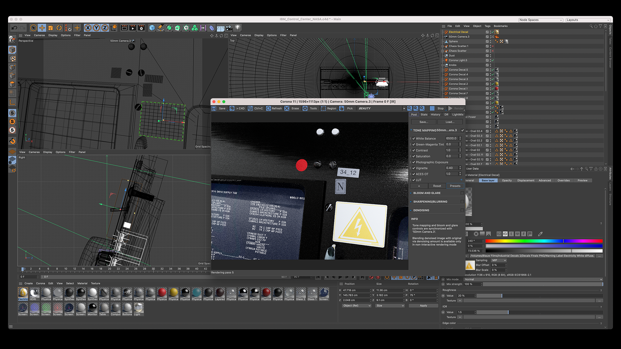Toggle the Y axis lock
This screenshot has width=621, height=349.
96,28
